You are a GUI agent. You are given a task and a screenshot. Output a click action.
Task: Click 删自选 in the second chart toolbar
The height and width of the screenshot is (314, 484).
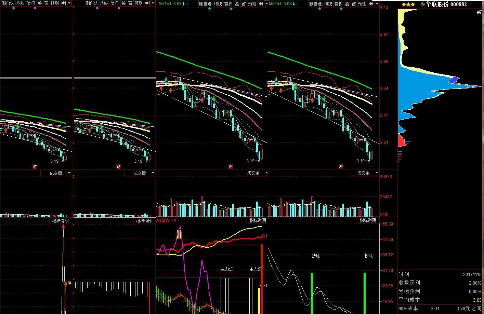click(x=92, y=3)
